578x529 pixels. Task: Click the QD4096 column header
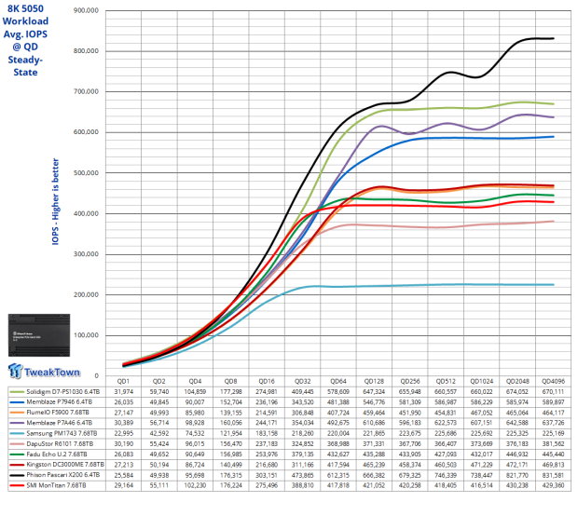coord(554,381)
